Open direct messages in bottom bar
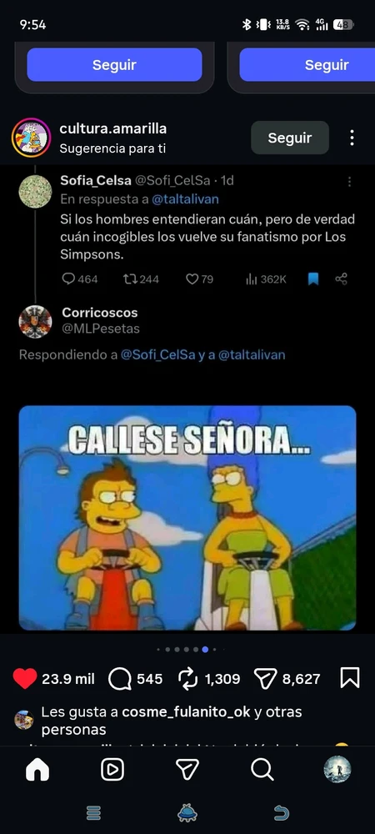The height and width of the screenshot is (834, 375). point(187,769)
